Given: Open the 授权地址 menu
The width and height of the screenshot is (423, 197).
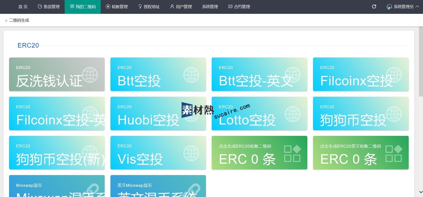Looking at the screenshot, I should (149, 7).
